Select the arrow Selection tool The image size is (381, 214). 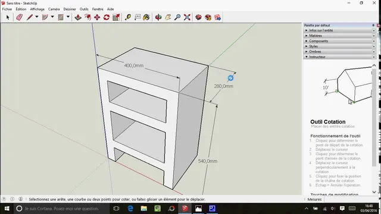8,17
